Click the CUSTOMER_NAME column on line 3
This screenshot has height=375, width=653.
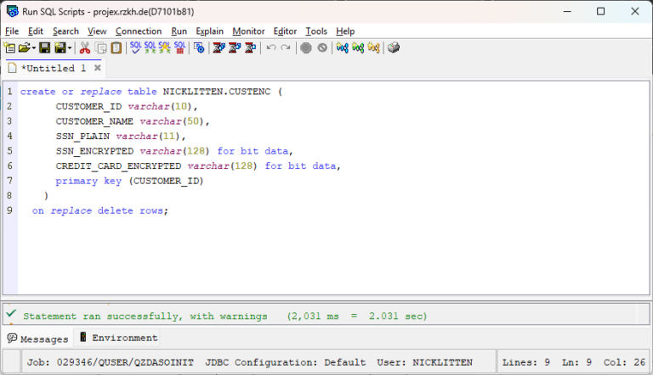(94, 121)
